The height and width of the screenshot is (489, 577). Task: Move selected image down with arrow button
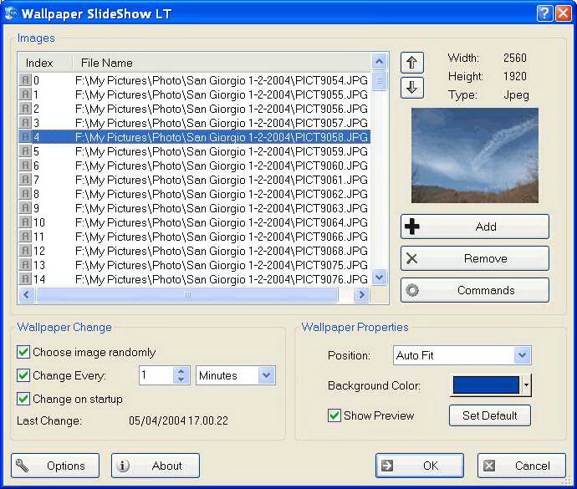coord(411,88)
